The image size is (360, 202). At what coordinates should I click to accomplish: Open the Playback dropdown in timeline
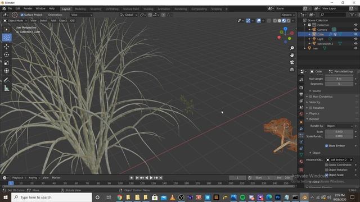tap(19, 178)
